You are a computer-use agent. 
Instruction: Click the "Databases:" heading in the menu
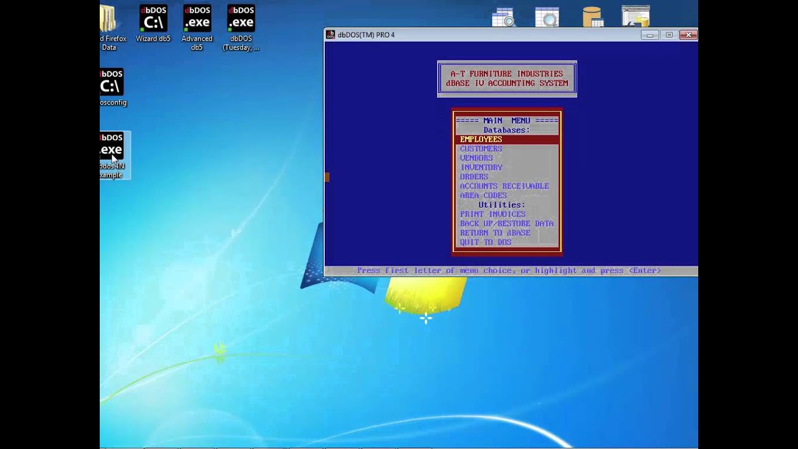pos(506,130)
